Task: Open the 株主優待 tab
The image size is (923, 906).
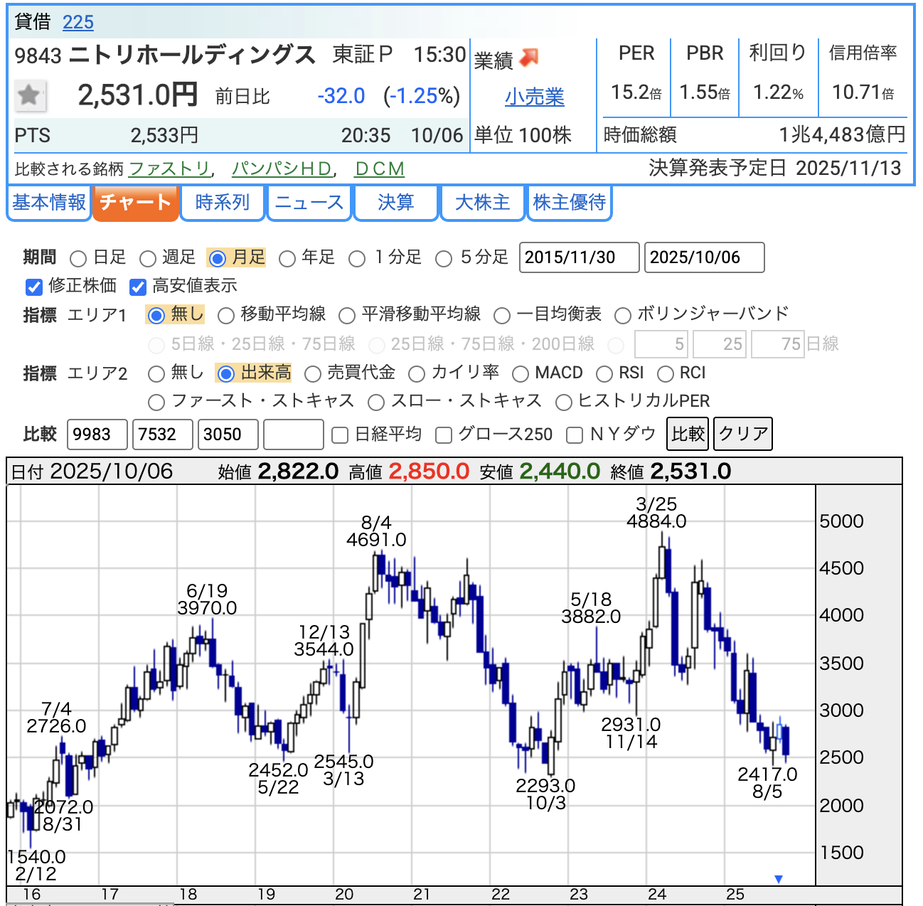Action: click(569, 203)
